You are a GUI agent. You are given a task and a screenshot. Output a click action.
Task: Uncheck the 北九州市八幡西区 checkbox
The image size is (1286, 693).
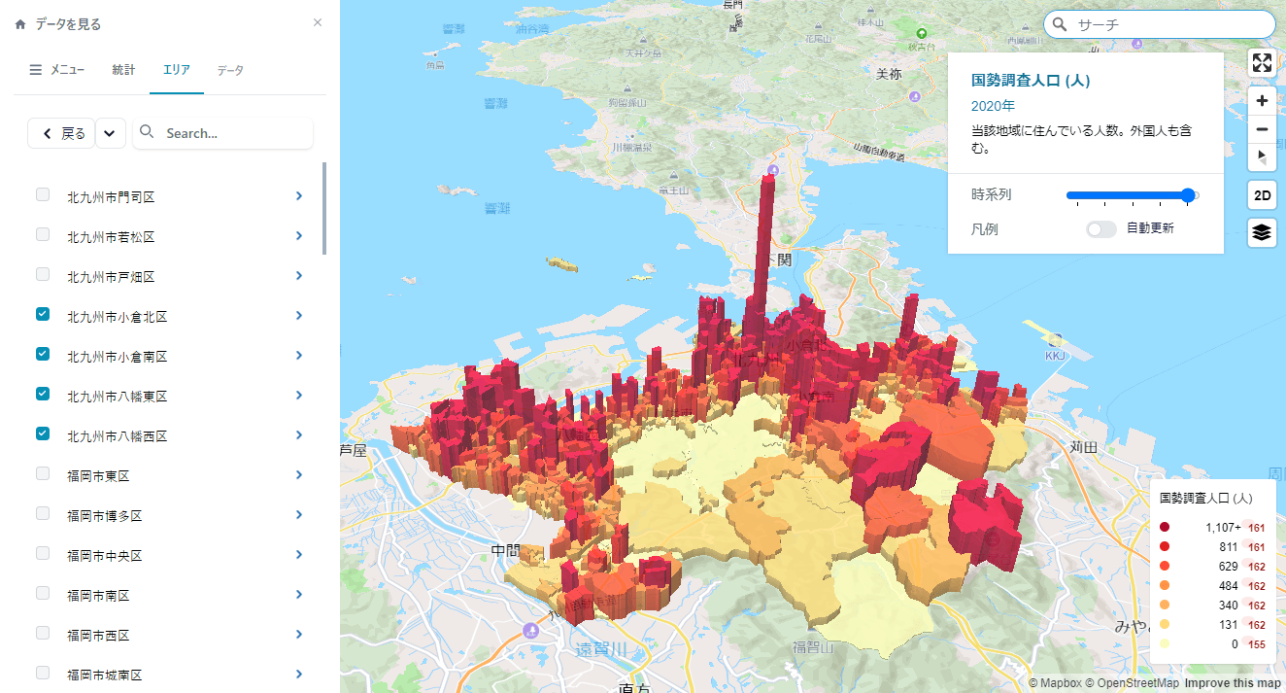tap(43, 433)
